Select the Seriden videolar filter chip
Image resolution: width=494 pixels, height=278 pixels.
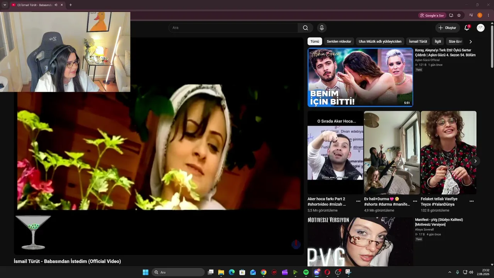tap(339, 41)
